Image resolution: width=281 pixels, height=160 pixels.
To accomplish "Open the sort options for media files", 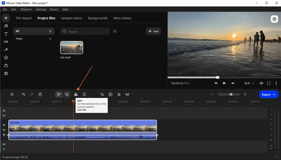I will click(115, 31).
